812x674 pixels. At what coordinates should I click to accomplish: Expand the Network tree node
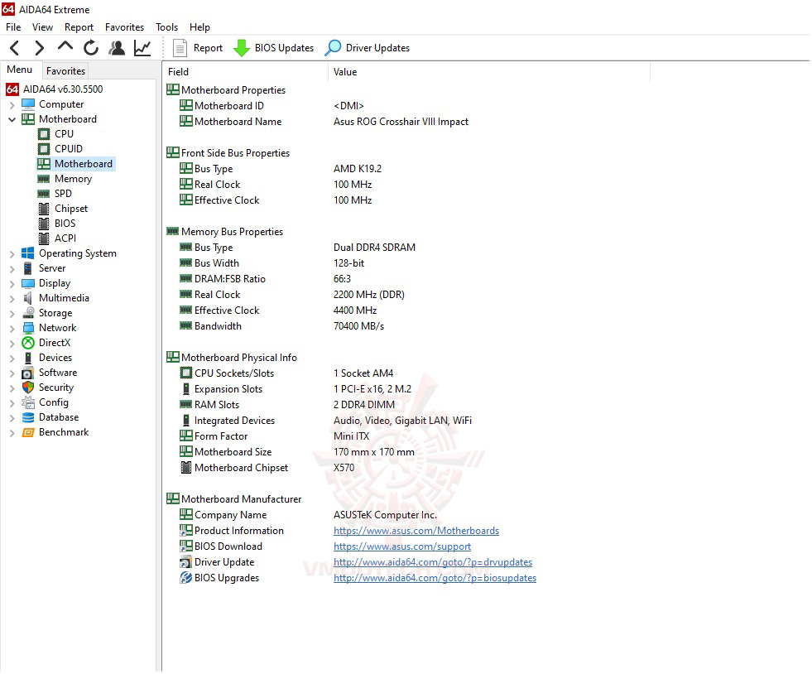[x=12, y=329]
